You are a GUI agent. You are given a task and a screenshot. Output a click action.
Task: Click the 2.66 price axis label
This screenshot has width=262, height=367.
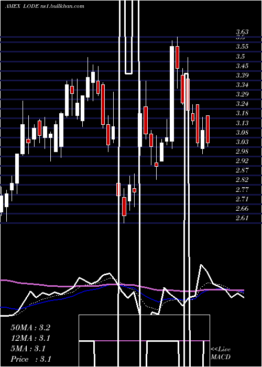click(x=242, y=209)
